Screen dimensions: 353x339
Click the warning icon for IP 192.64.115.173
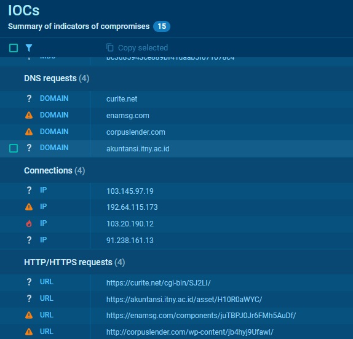[x=29, y=207]
